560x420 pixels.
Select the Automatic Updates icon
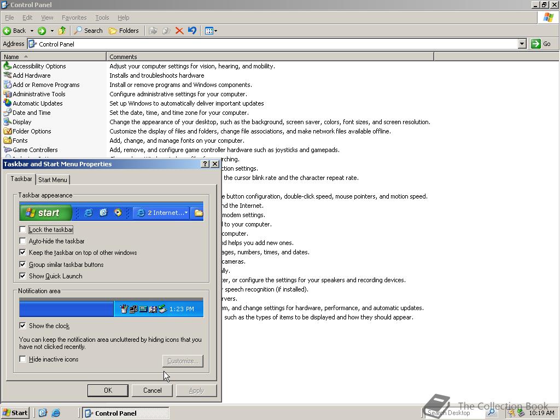8,103
